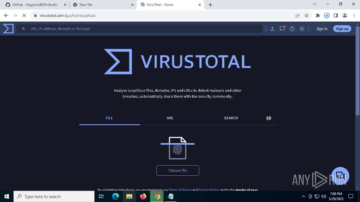This screenshot has width=360, height=202.
Task: Show hidden system tray icons
Action: [303, 196]
